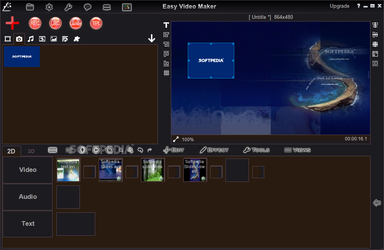
Task: Click the red plus add media button
Action: 12,23
